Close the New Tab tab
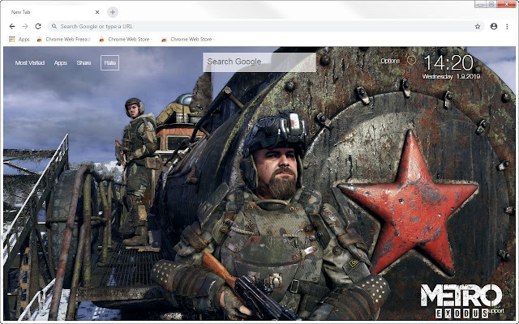 pyautogui.click(x=97, y=12)
